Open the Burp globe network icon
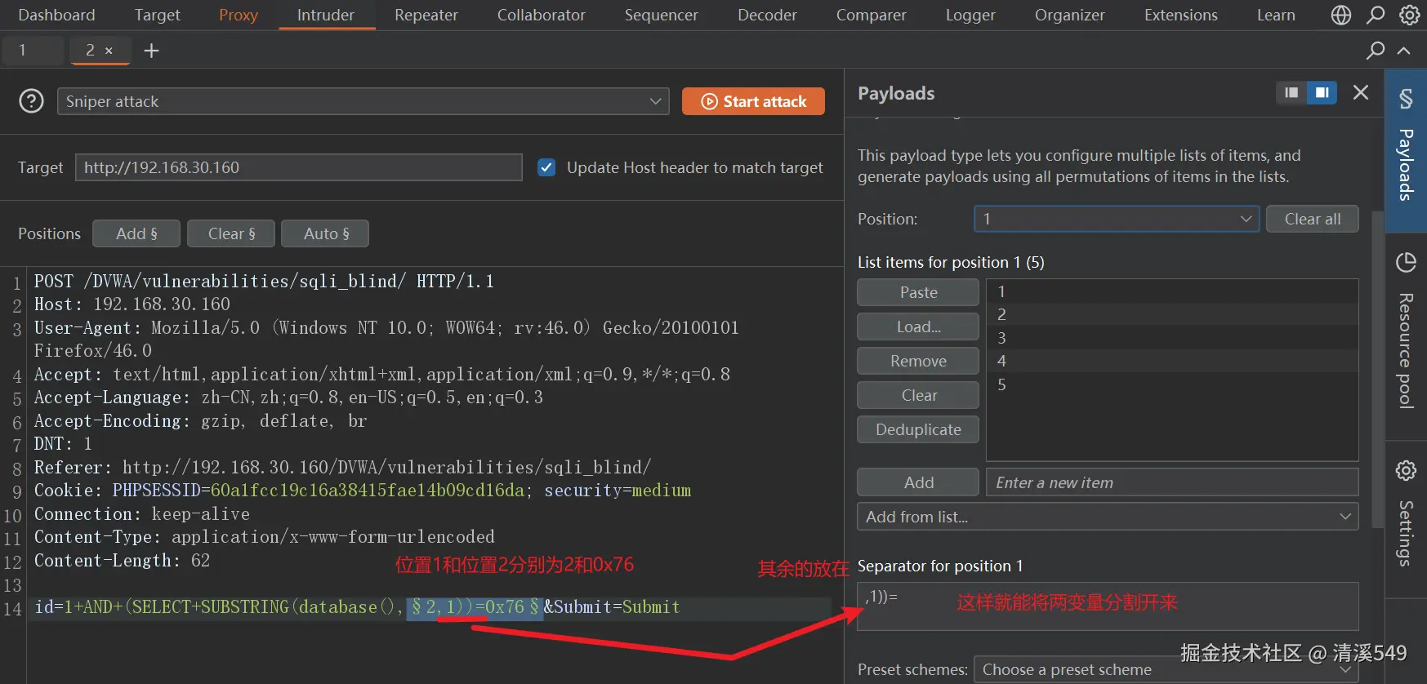 1341,15
